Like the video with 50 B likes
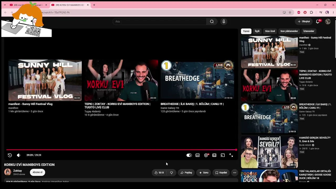This screenshot has width=336, height=189. [x=159, y=172]
